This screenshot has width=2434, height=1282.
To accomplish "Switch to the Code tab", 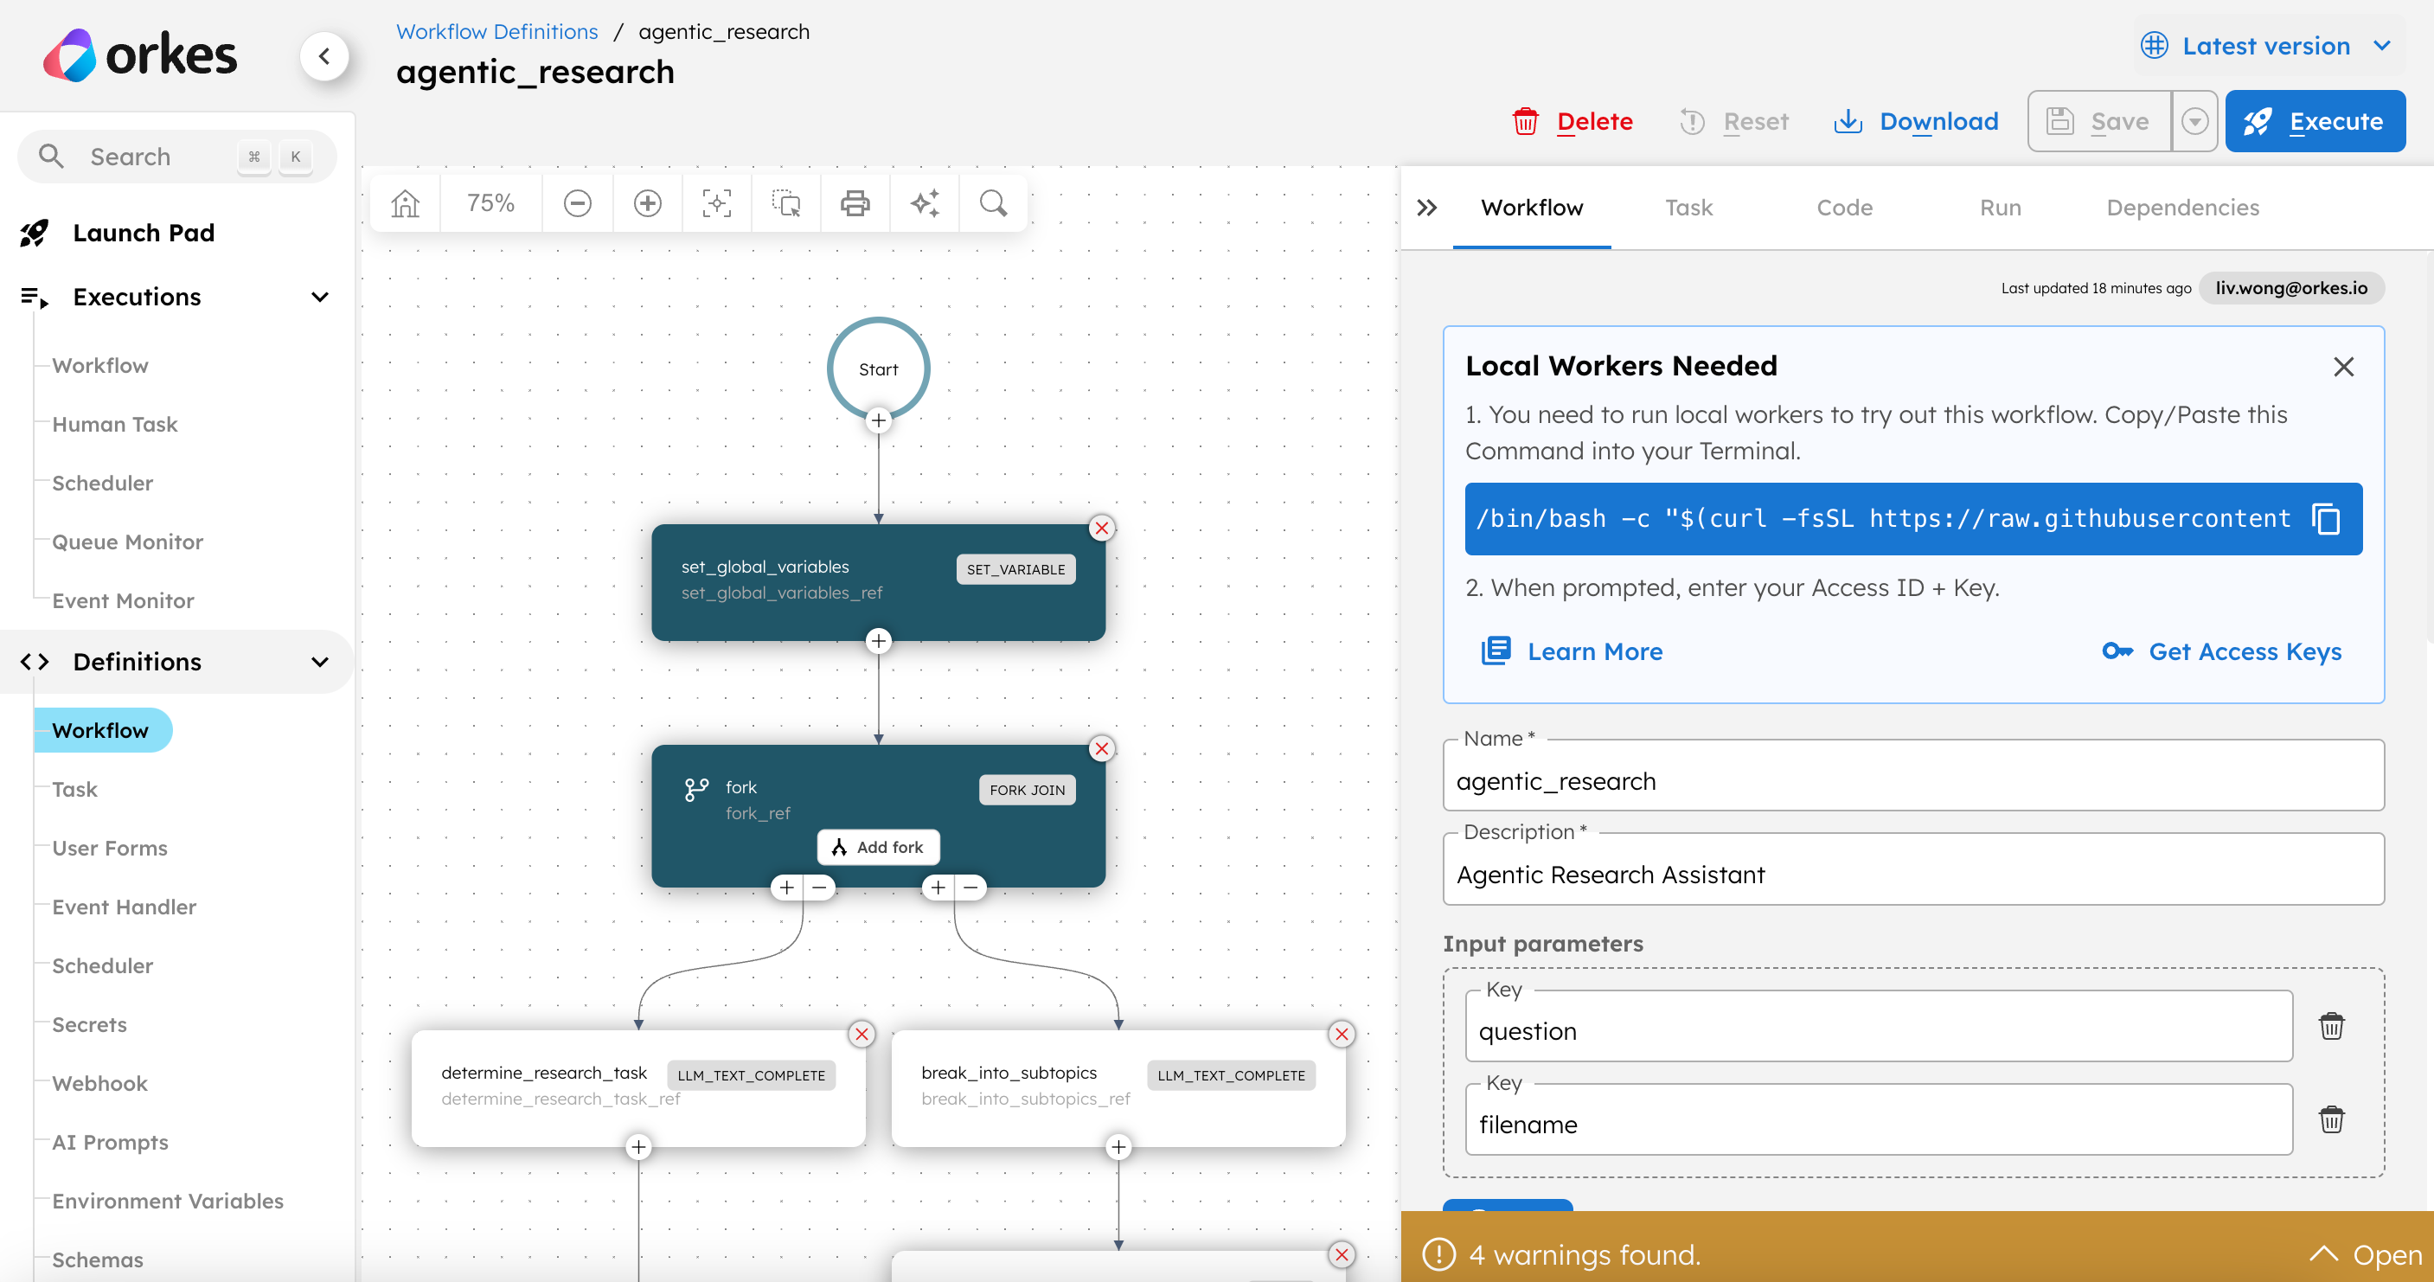I will click(1844, 207).
